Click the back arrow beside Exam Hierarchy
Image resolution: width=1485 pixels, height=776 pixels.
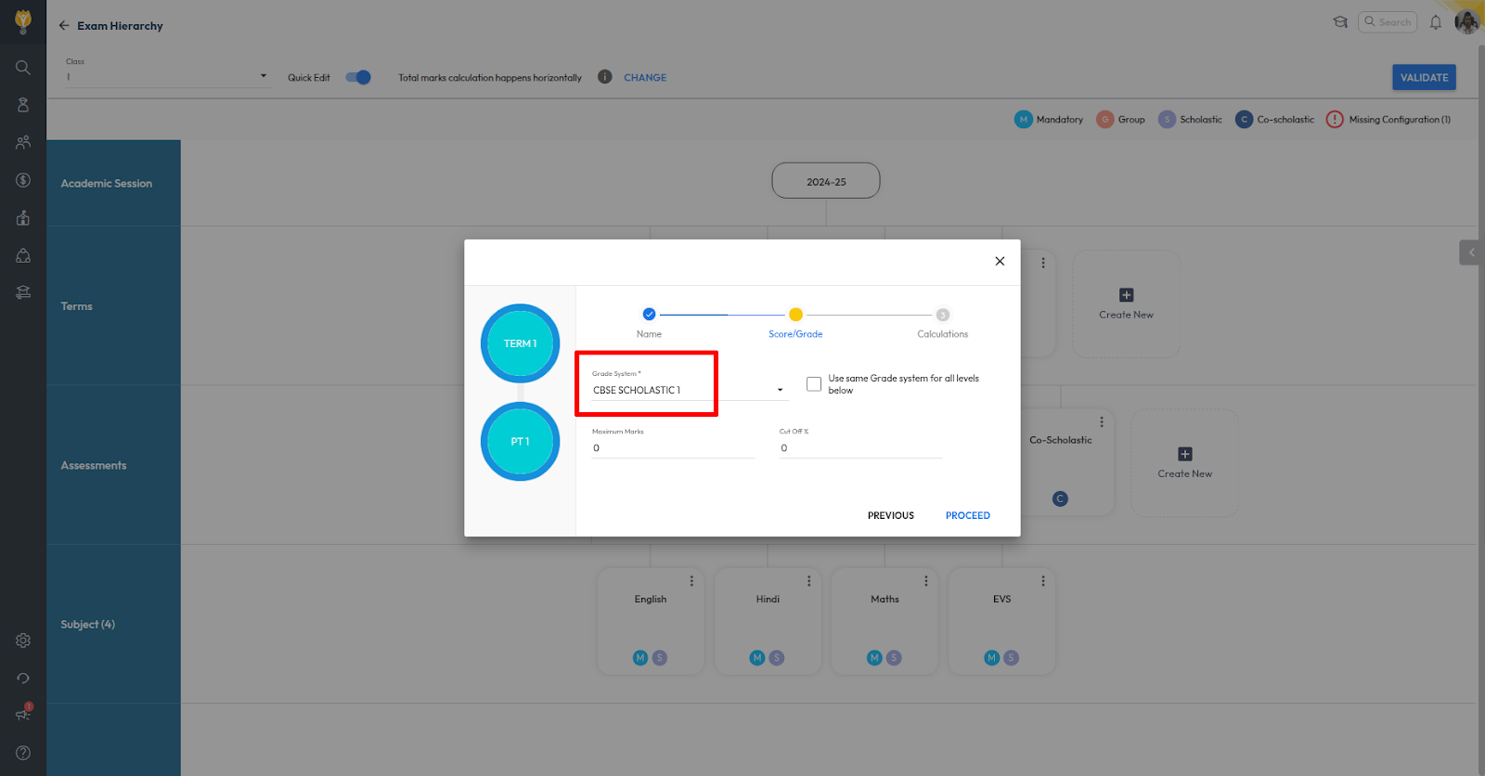64,26
